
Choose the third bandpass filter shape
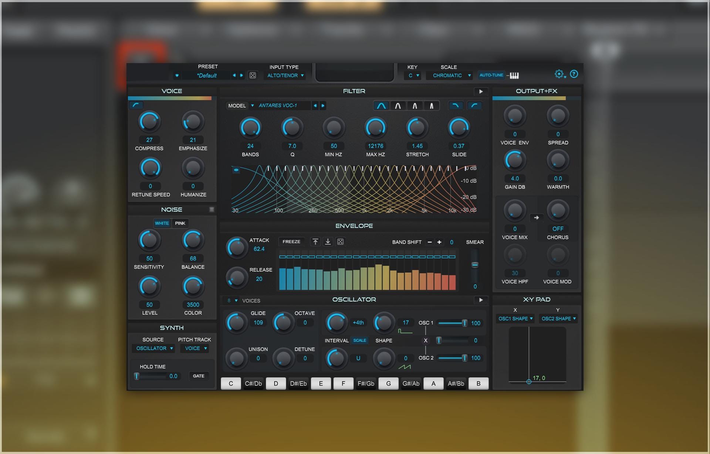click(x=415, y=106)
